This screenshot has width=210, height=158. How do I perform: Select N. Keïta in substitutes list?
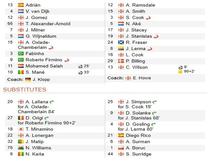click(x=35, y=154)
